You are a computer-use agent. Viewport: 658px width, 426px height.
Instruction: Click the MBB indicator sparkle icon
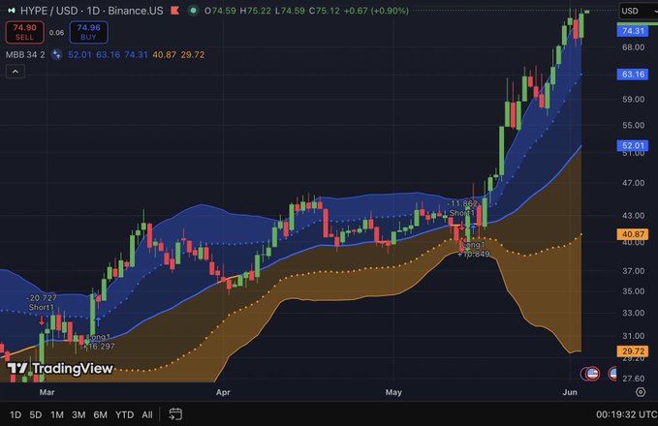56,54
